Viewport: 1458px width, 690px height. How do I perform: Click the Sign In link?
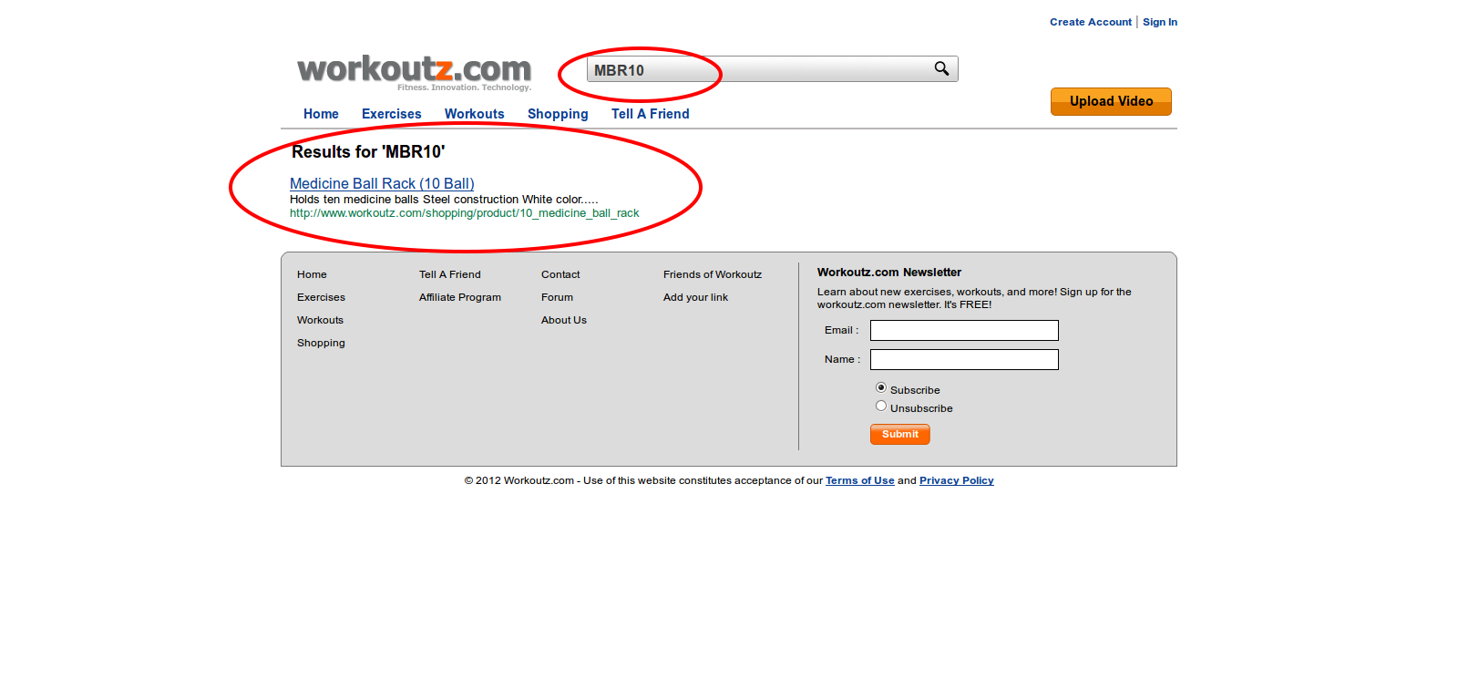(x=1160, y=22)
